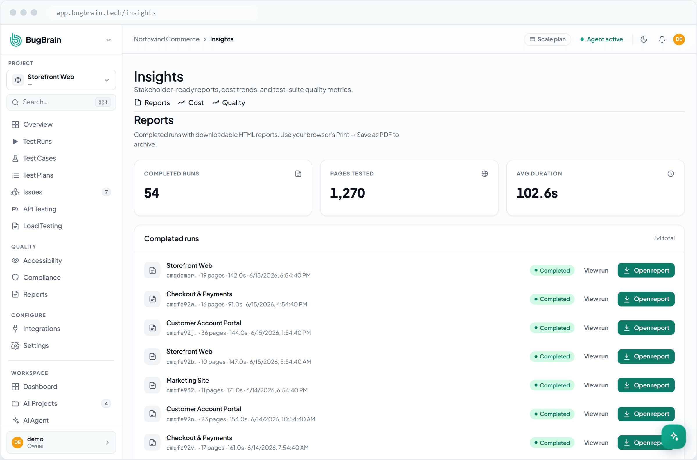Image resolution: width=697 pixels, height=460 pixels.
Task: Click the Settings gear icon
Action: pyautogui.click(x=15, y=346)
